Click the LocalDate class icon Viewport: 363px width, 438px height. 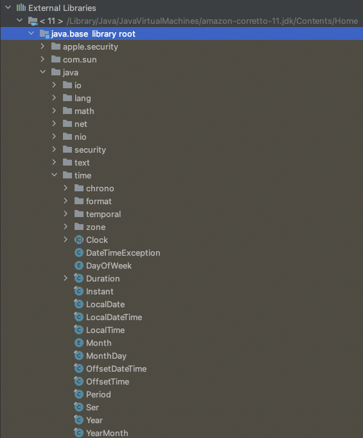click(x=79, y=304)
